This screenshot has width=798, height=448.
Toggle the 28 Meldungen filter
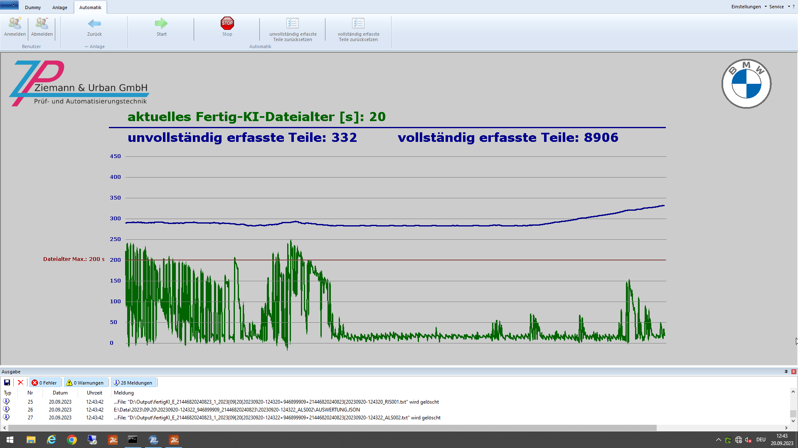[x=133, y=382]
